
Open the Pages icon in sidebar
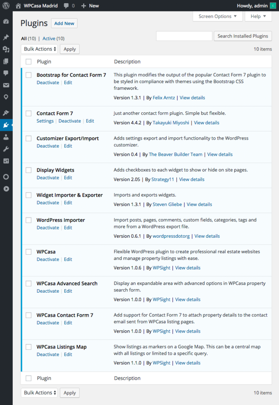[6, 61]
